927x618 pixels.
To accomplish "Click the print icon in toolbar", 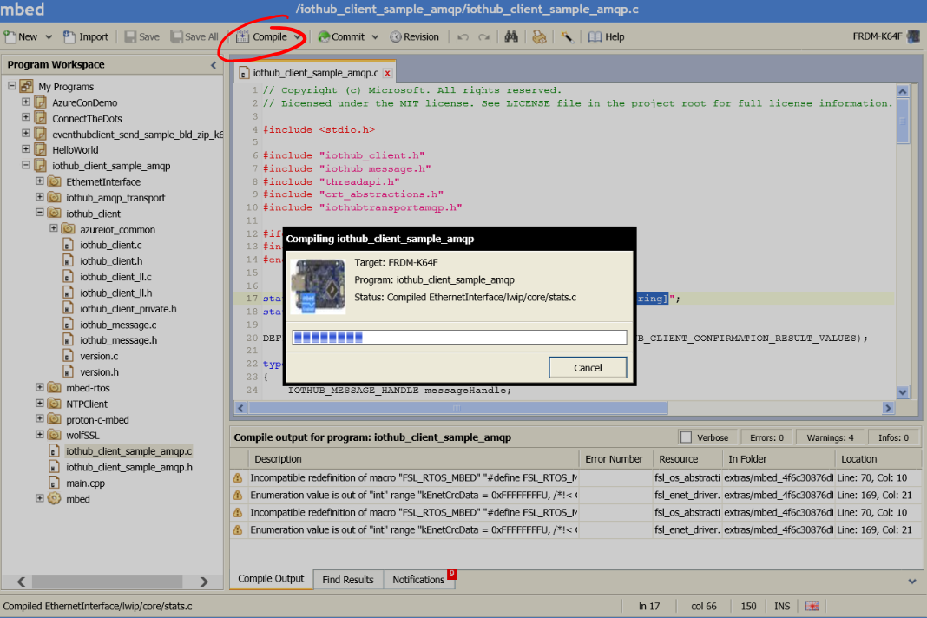I will click(x=539, y=36).
